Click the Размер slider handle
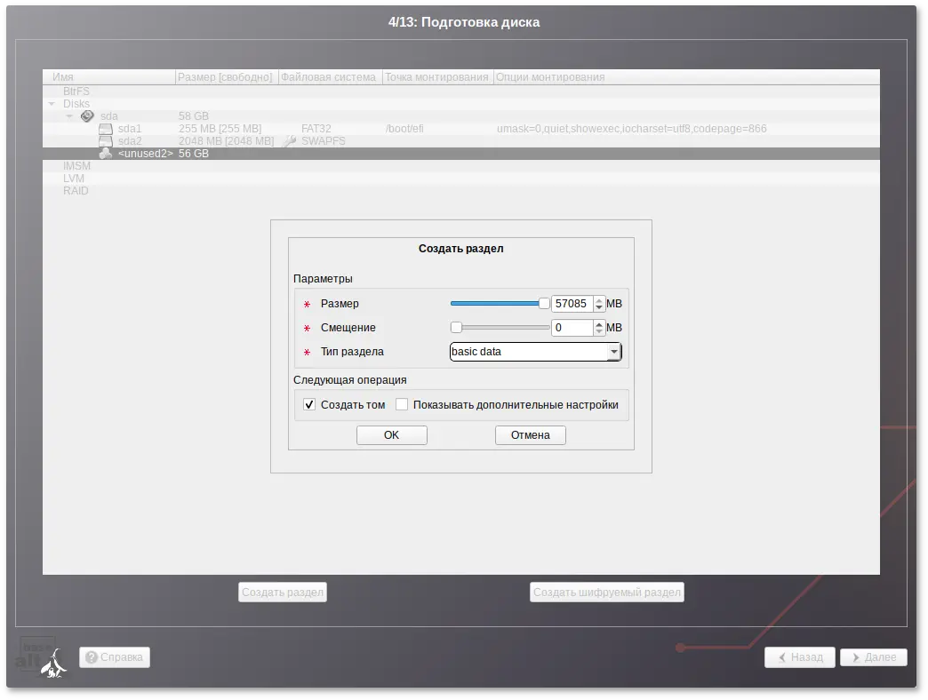 (544, 303)
